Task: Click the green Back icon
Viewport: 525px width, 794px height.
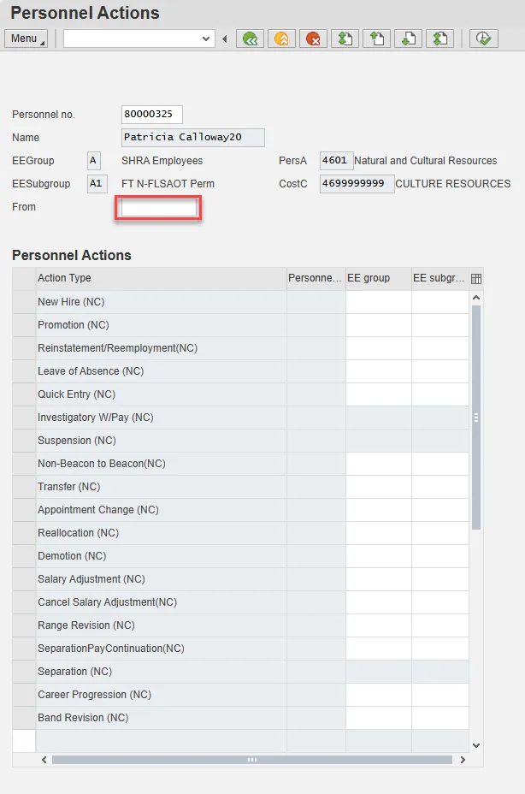Action: [250, 39]
